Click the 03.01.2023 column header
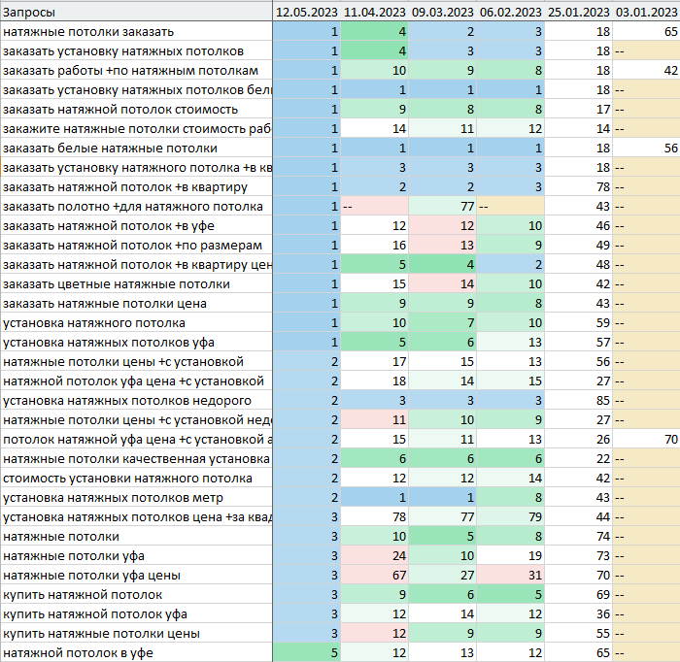Viewport: 680px width, 662px height. click(x=647, y=12)
